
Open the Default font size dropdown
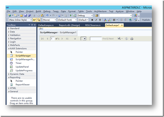point(87,20)
